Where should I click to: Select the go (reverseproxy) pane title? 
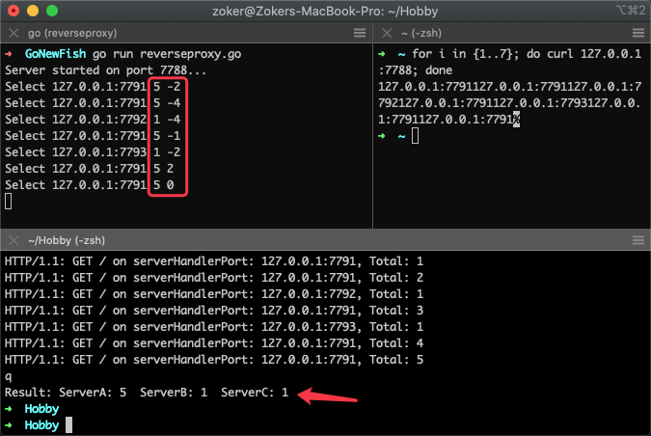[66, 33]
